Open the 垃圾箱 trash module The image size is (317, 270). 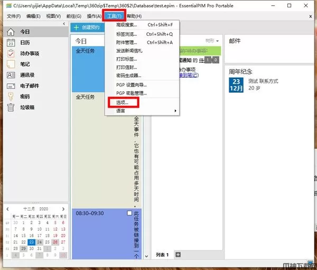coord(26,107)
